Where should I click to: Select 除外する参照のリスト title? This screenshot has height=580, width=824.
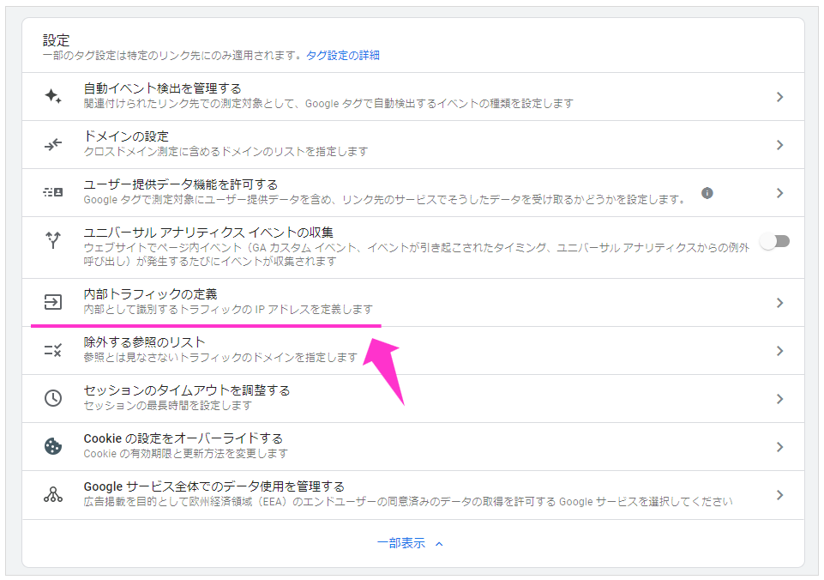[145, 342]
